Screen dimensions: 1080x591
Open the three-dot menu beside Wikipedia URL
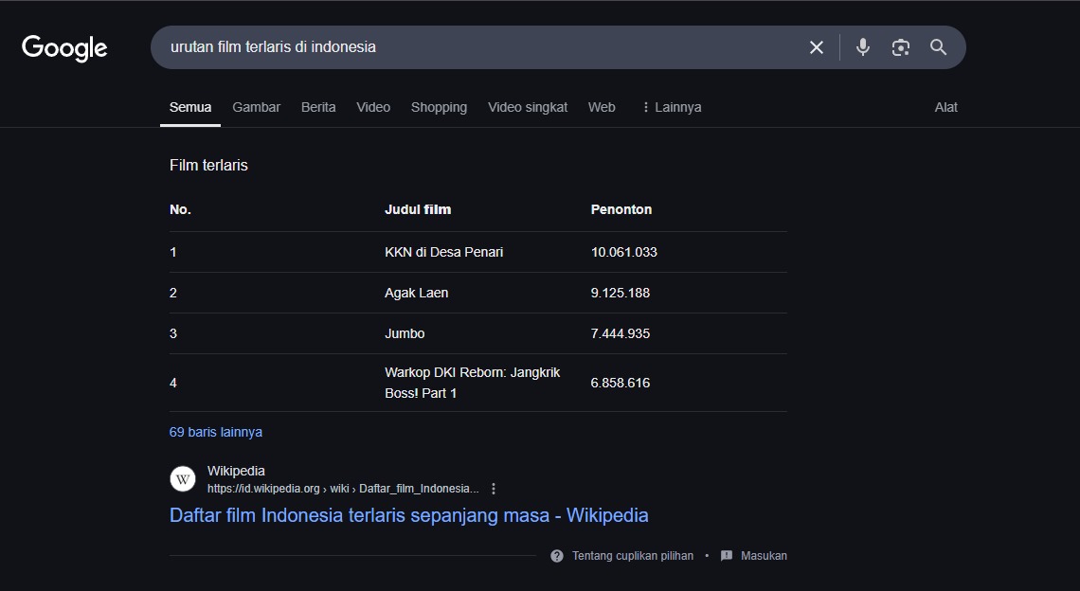click(x=494, y=489)
